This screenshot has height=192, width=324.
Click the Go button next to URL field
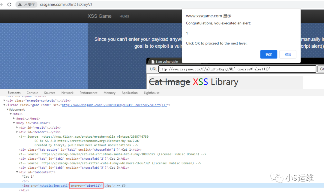321,69
